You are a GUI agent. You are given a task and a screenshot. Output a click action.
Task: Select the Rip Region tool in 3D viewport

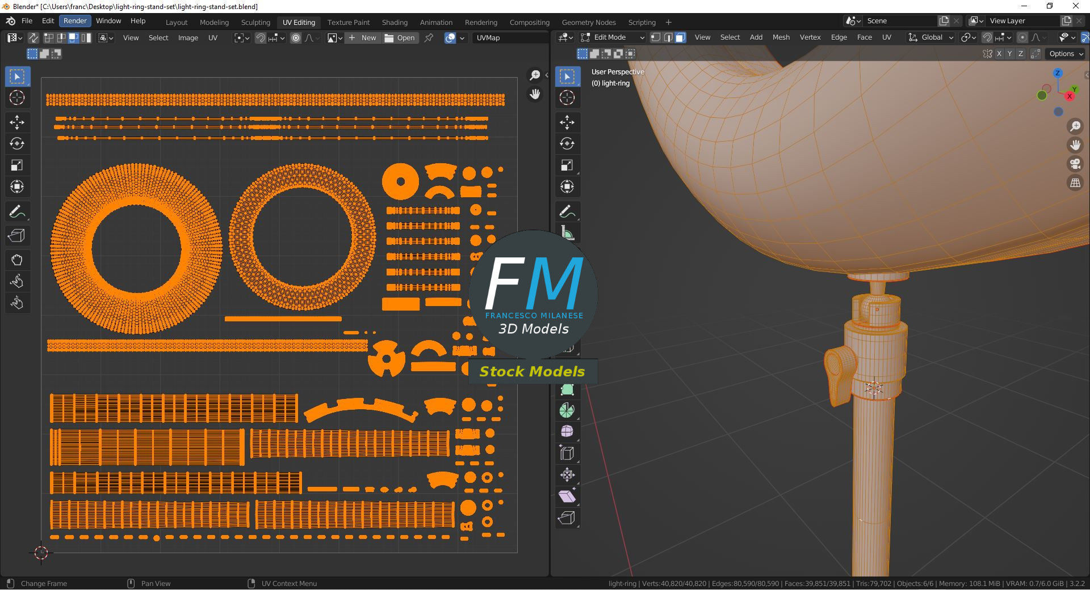coord(567,518)
